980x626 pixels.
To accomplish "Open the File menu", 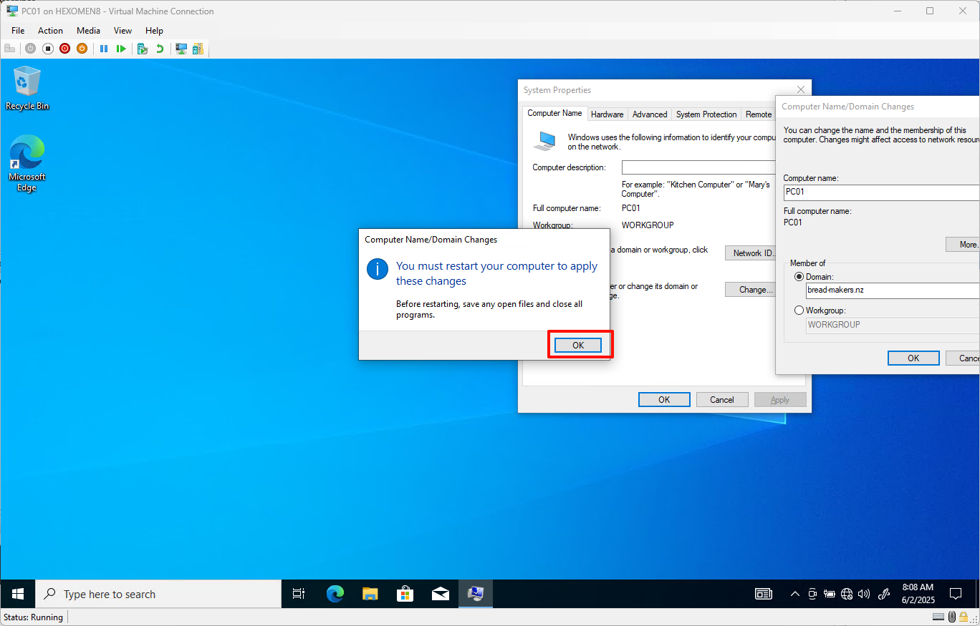I will [x=18, y=31].
